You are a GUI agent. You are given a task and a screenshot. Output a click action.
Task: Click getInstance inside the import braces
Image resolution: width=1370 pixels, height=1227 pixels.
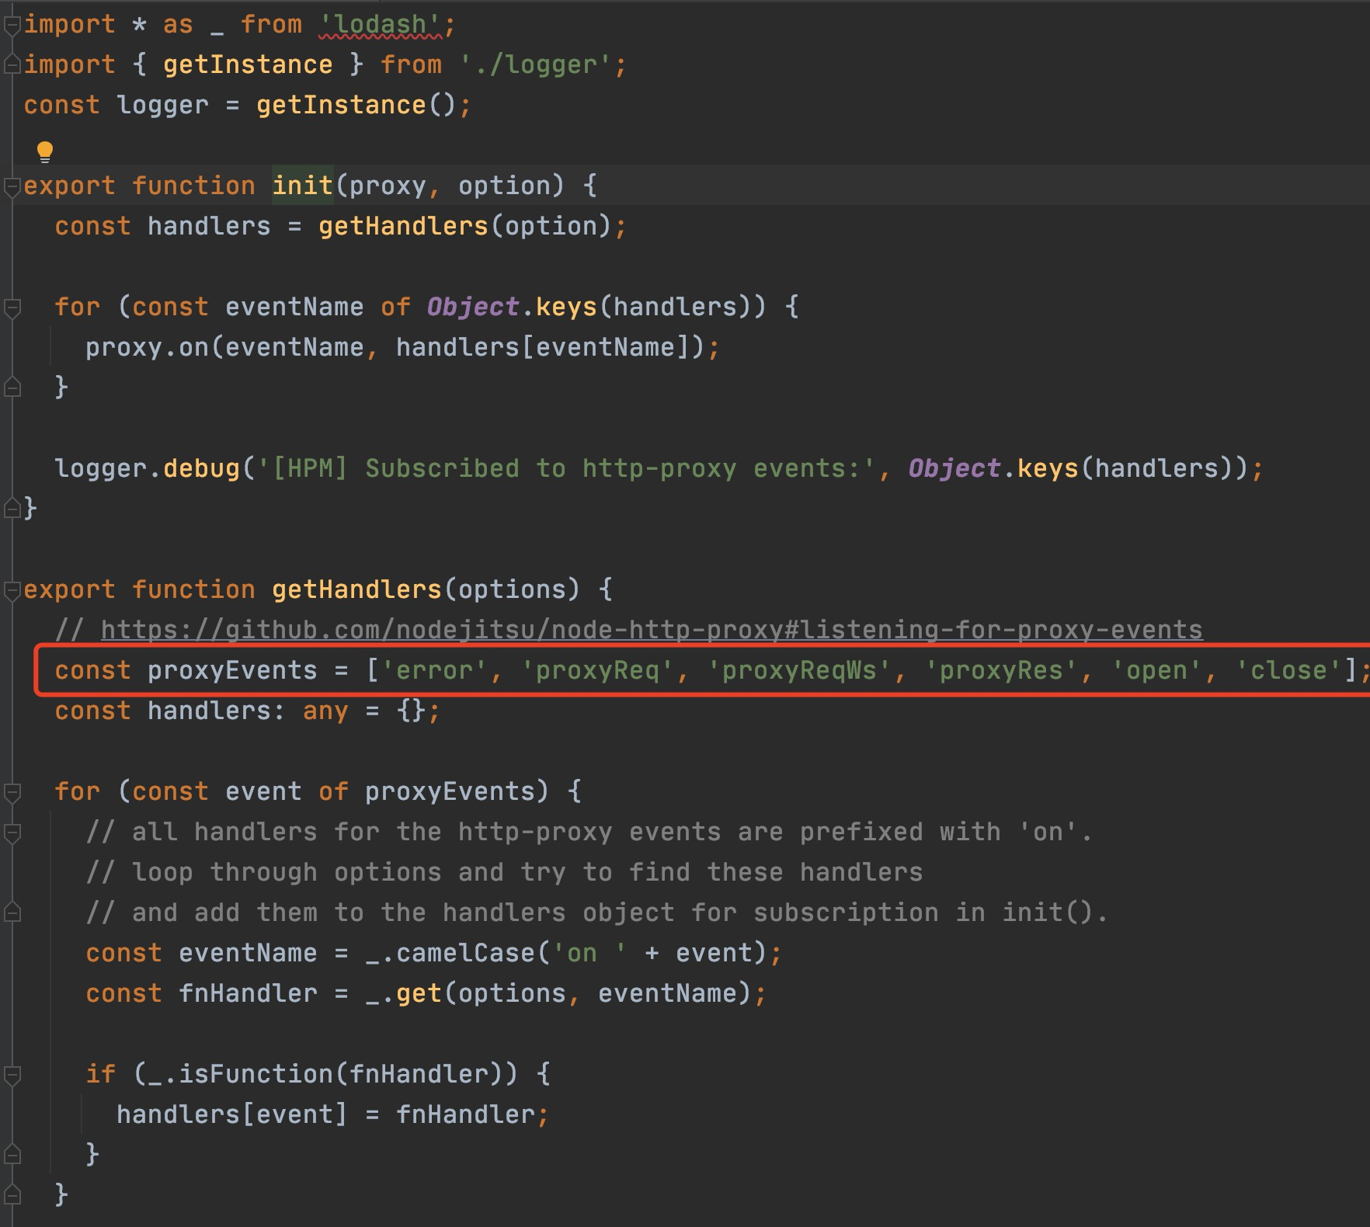point(248,65)
